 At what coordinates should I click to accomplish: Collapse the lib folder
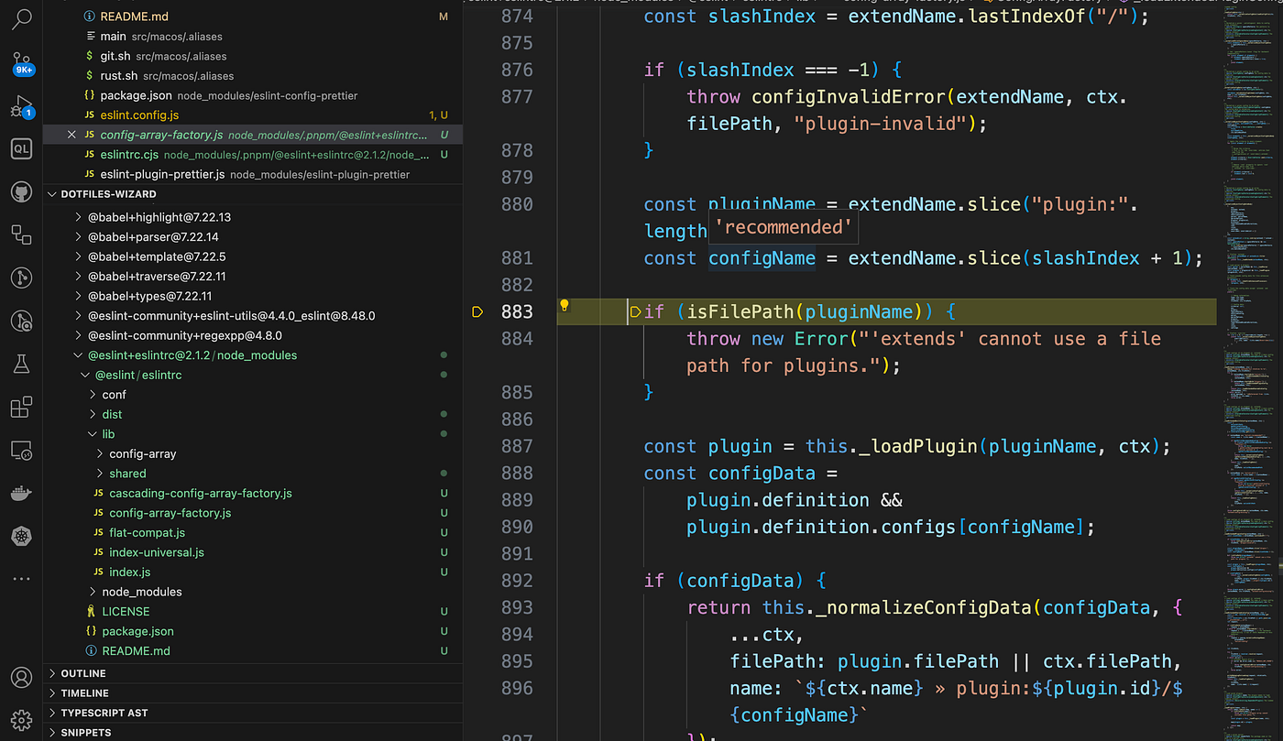click(x=108, y=434)
